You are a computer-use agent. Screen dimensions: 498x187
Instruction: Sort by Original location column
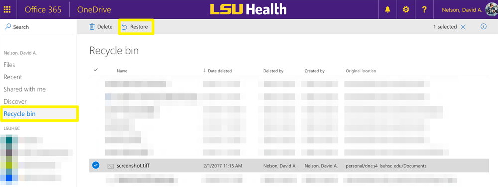click(361, 71)
